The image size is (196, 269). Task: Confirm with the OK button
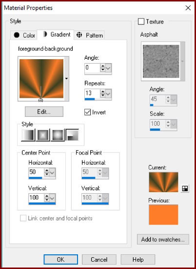click(61, 259)
